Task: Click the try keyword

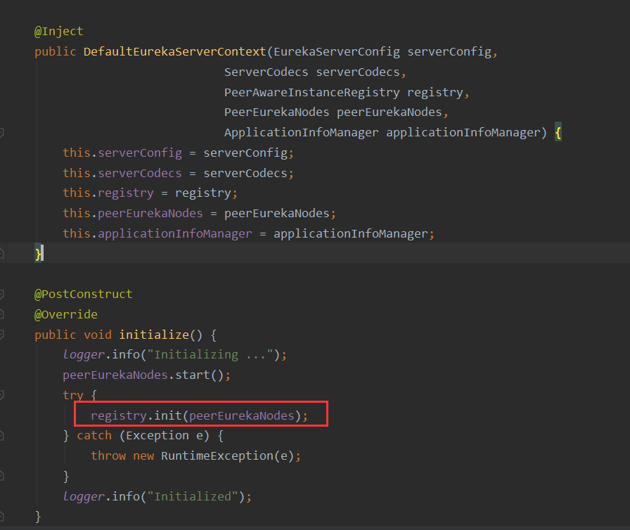Action: [73, 395]
